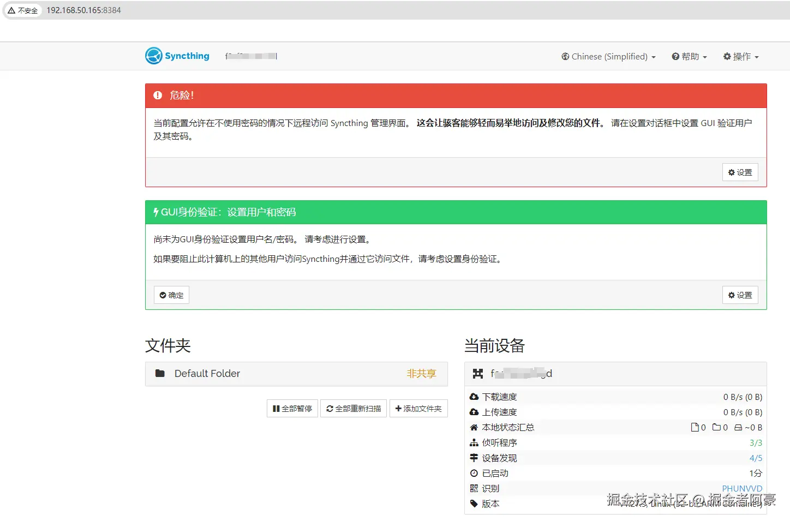The image size is (790, 521).
Task: Click the globe icon beside Chinese (Simplified)
Action: pos(565,56)
